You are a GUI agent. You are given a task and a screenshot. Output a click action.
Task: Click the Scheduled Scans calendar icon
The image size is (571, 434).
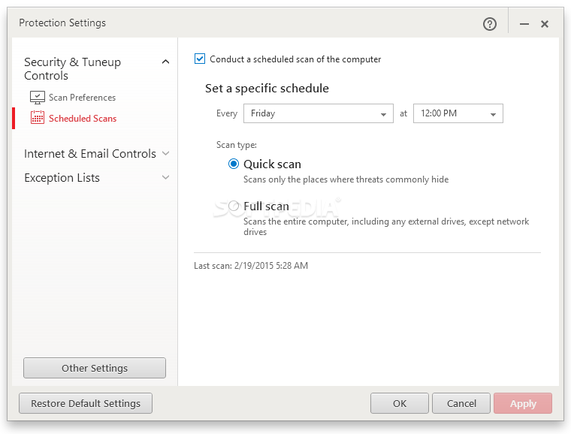point(38,118)
